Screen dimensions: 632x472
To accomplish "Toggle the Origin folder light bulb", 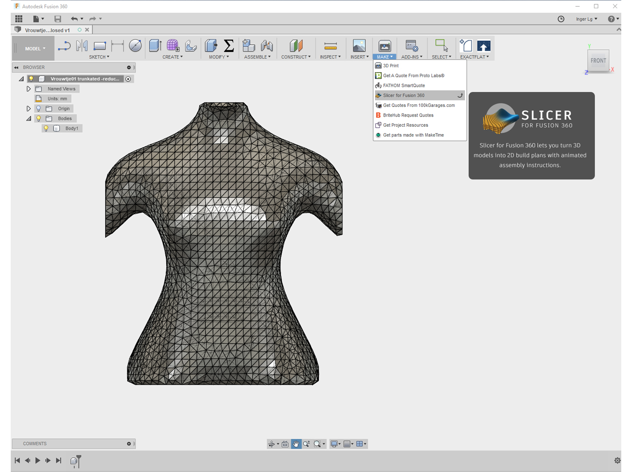I will pyautogui.click(x=39, y=109).
